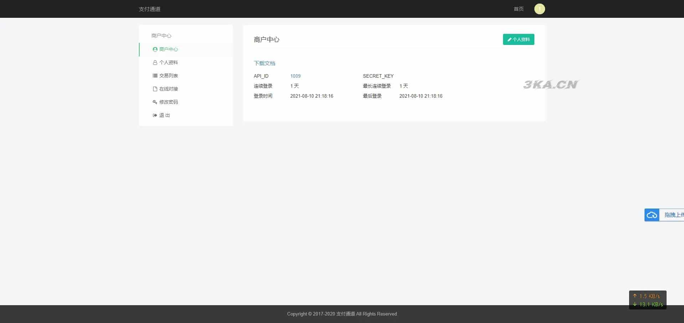684x323 pixels.
Task: Click the 最长连续登录 label
Action: click(377, 86)
